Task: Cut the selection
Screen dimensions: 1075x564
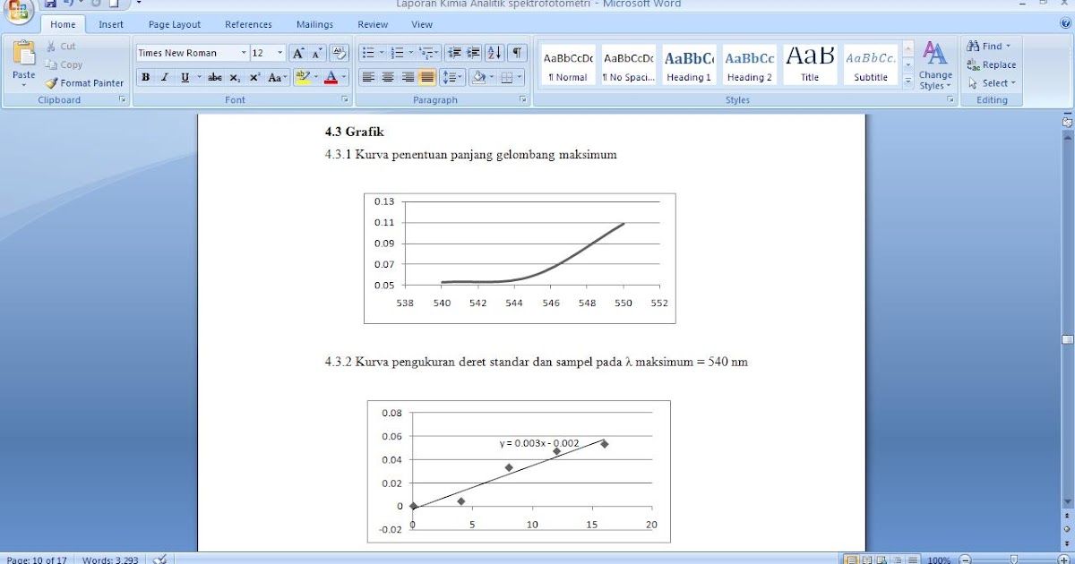Action: click(61, 47)
